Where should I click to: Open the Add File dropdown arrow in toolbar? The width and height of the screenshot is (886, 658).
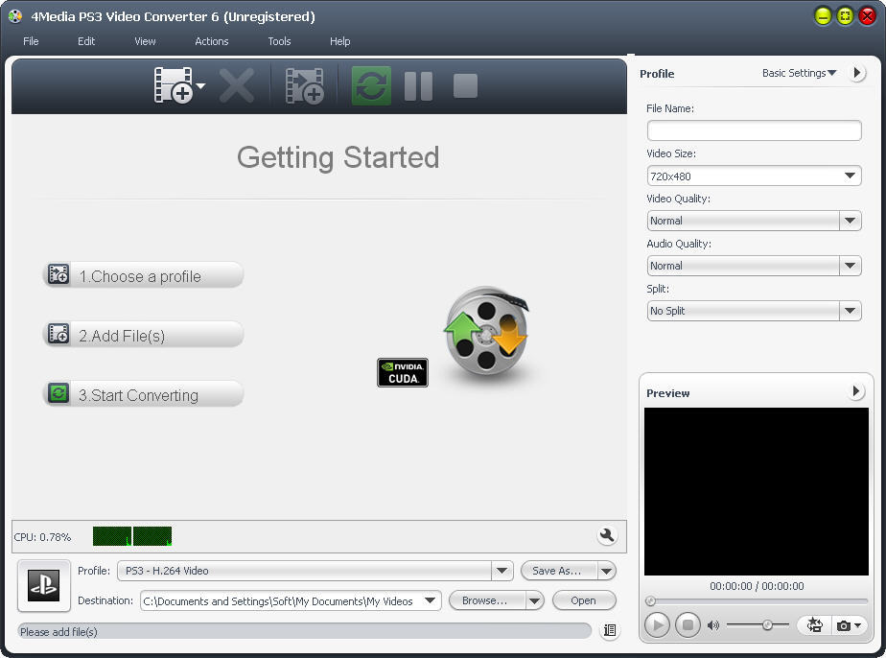(200, 86)
